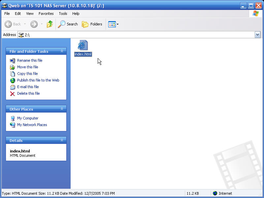Screen dimensions: 264x198
Task: Click Publish this file to the Web
Action: point(38,80)
